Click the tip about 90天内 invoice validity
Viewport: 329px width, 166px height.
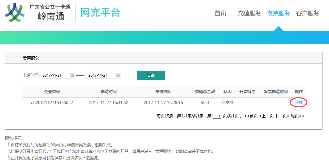click(61, 145)
